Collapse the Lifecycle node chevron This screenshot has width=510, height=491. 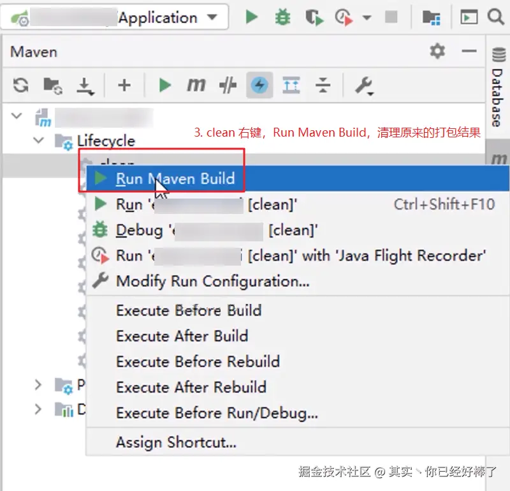[38, 140]
